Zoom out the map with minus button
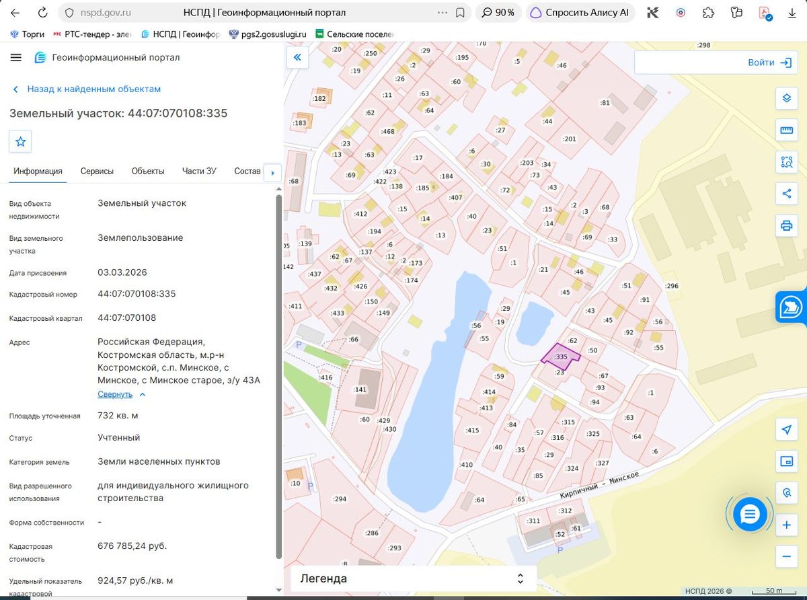Image resolution: width=807 pixels, height=600 pixels. point(786,556)
